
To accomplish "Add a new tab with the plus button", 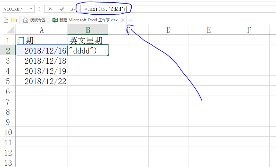I will 131,20.
